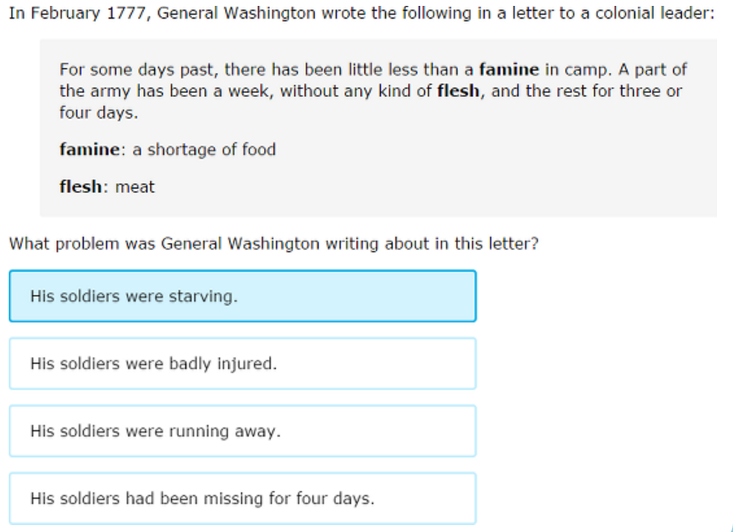The height and width of the screenshot is (532, 733).
Task: Click bold word 'famine' in the letter passage
Action: pyautogui.click(x=509, y=70)
